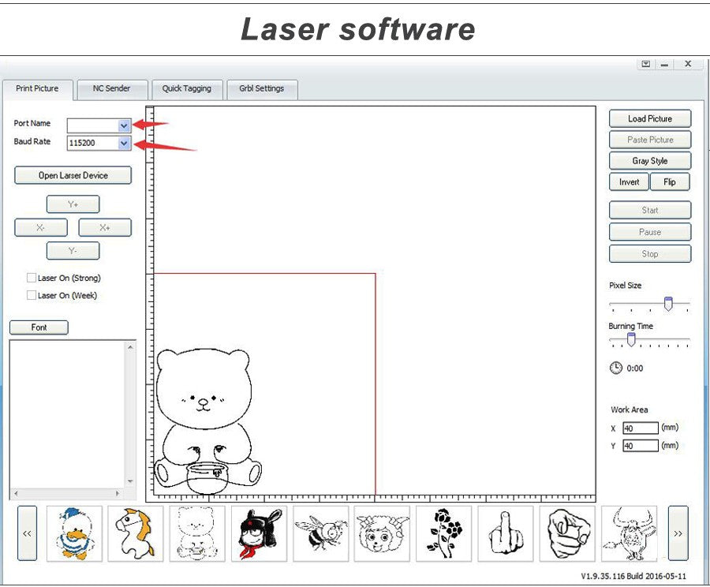
Task: Invert the loaded picture
Action: [x=629, y=181]
